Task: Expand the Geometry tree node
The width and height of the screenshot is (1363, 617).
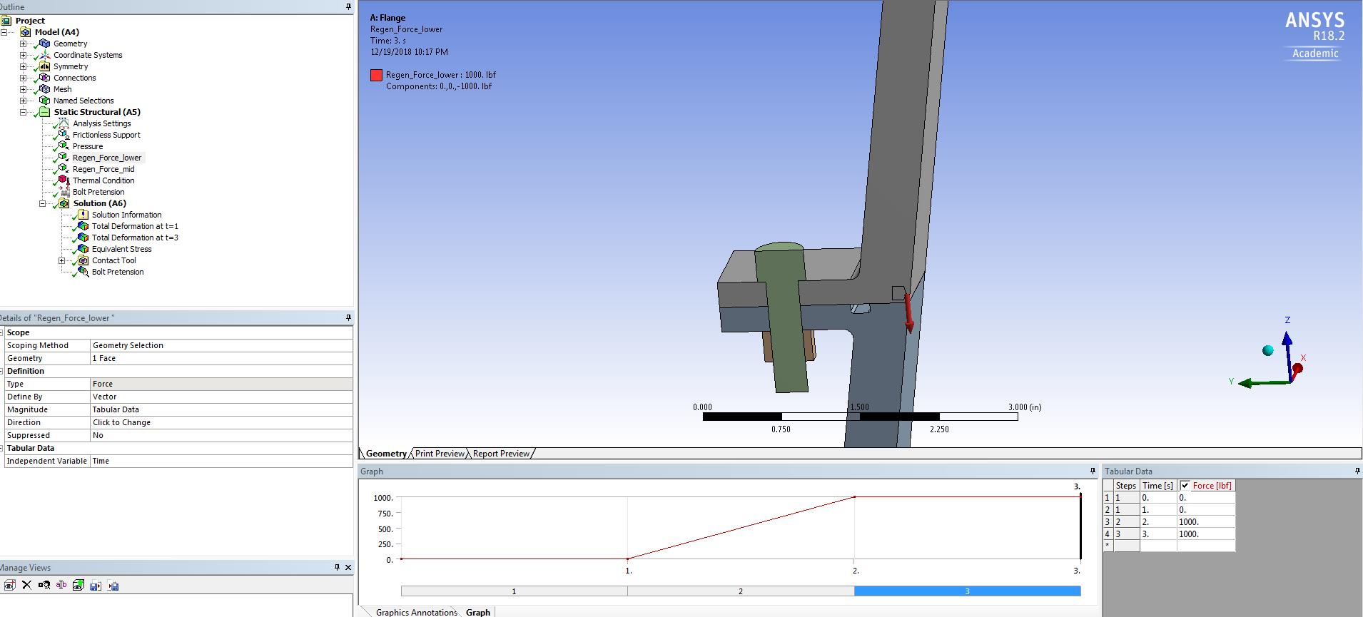Action: click(x=24, y=44)
